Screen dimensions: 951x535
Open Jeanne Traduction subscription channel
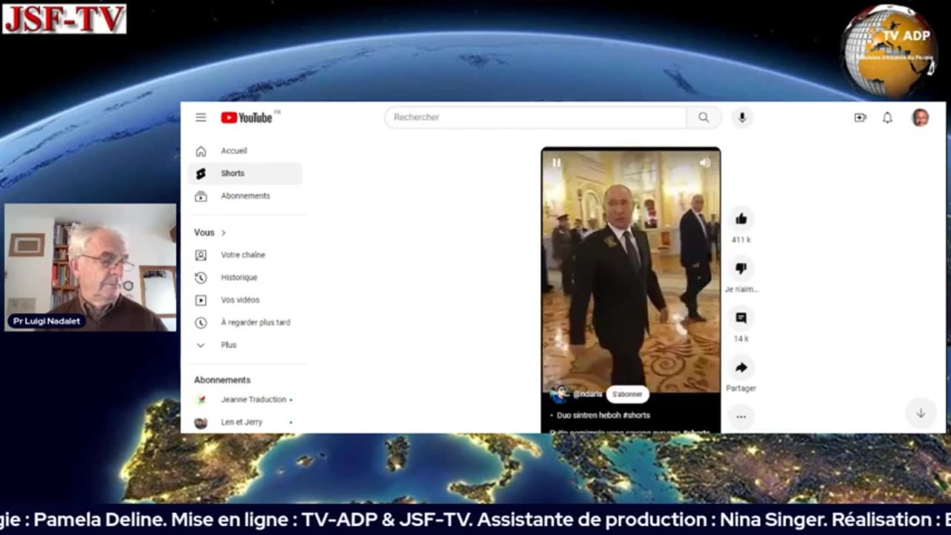(x=245, y=400)
